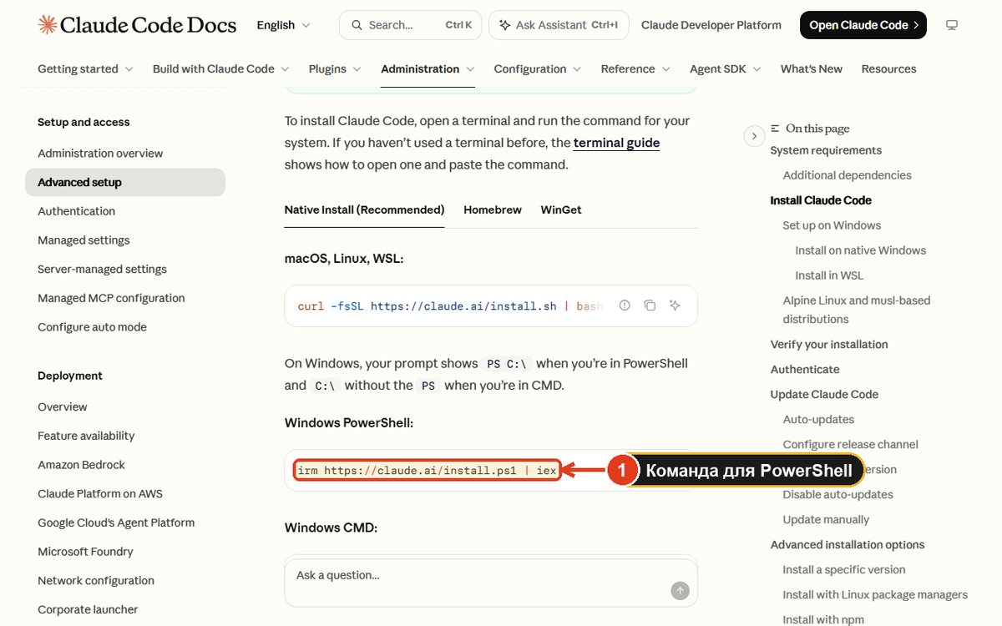Screen dimensions: 1002x626
Task: Jump to Additional dependencies section
Action: pyautogui.click(x=847, y=175)
